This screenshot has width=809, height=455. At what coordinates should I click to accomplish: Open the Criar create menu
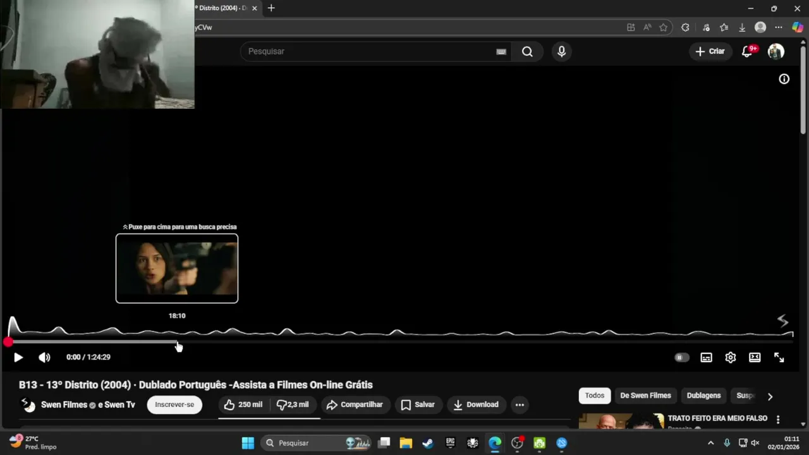[x=710, y=51]
